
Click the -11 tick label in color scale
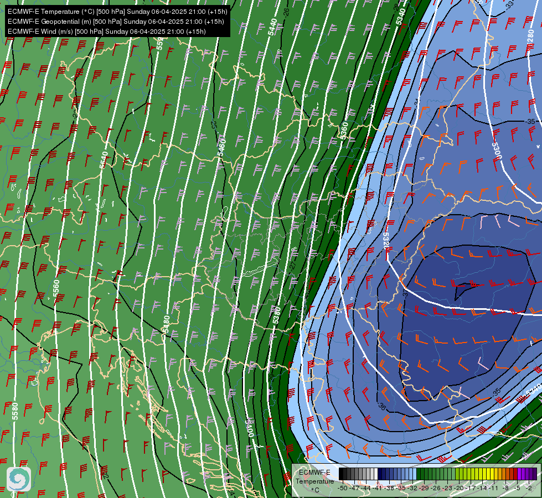493,488
